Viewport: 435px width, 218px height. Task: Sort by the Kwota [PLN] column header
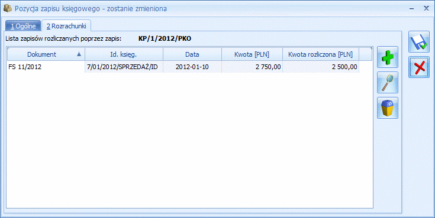252,54
